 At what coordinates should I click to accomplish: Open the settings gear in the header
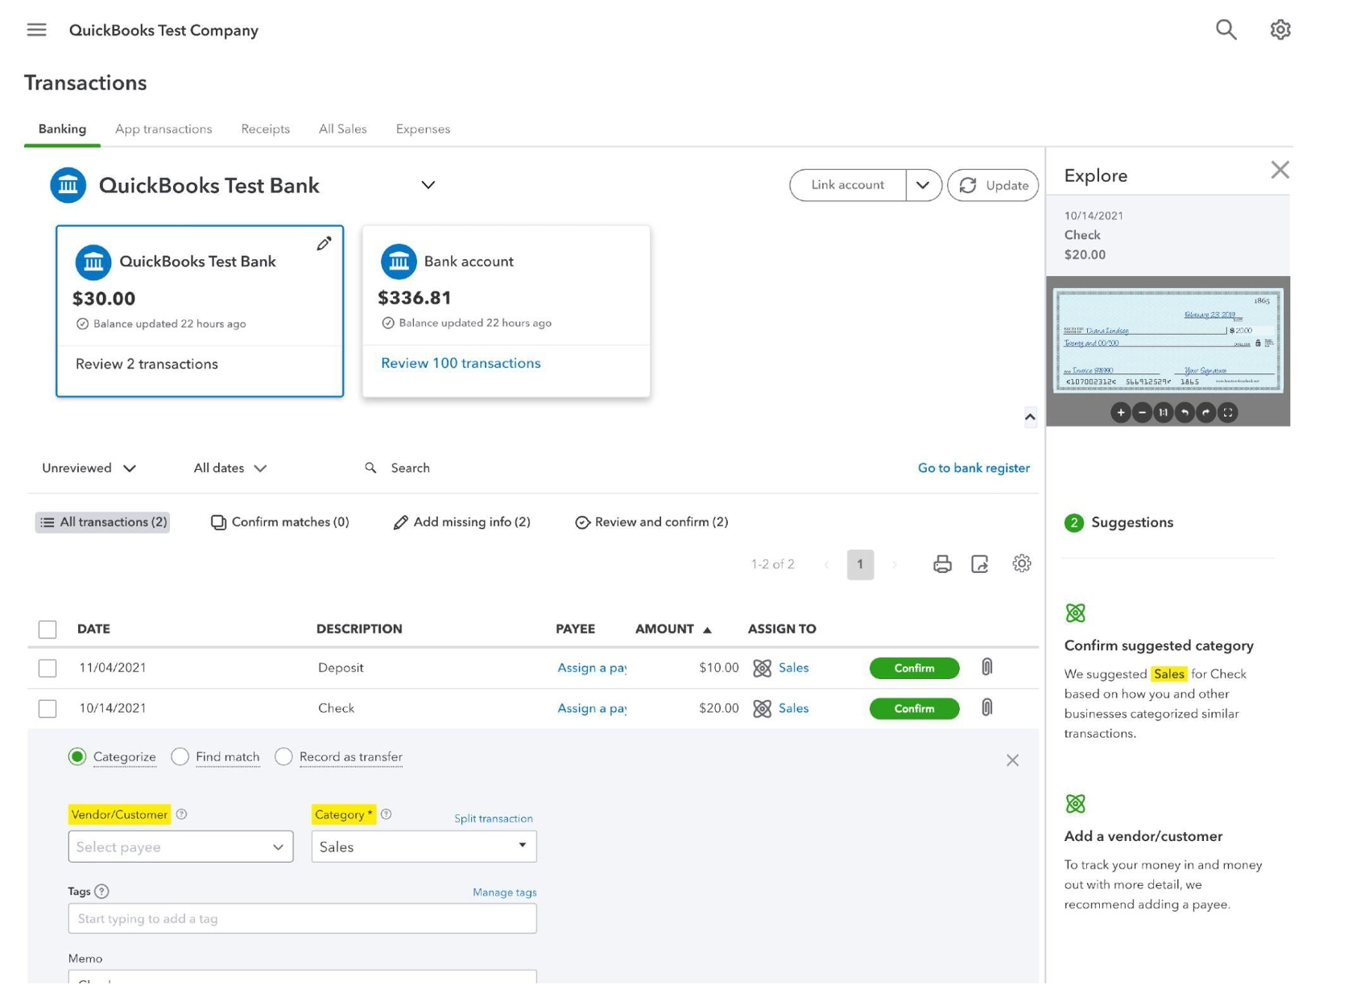coord(1280,30)
